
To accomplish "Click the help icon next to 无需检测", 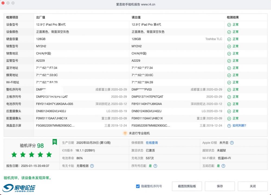I will pyautogui.click(x=92, y=166).
